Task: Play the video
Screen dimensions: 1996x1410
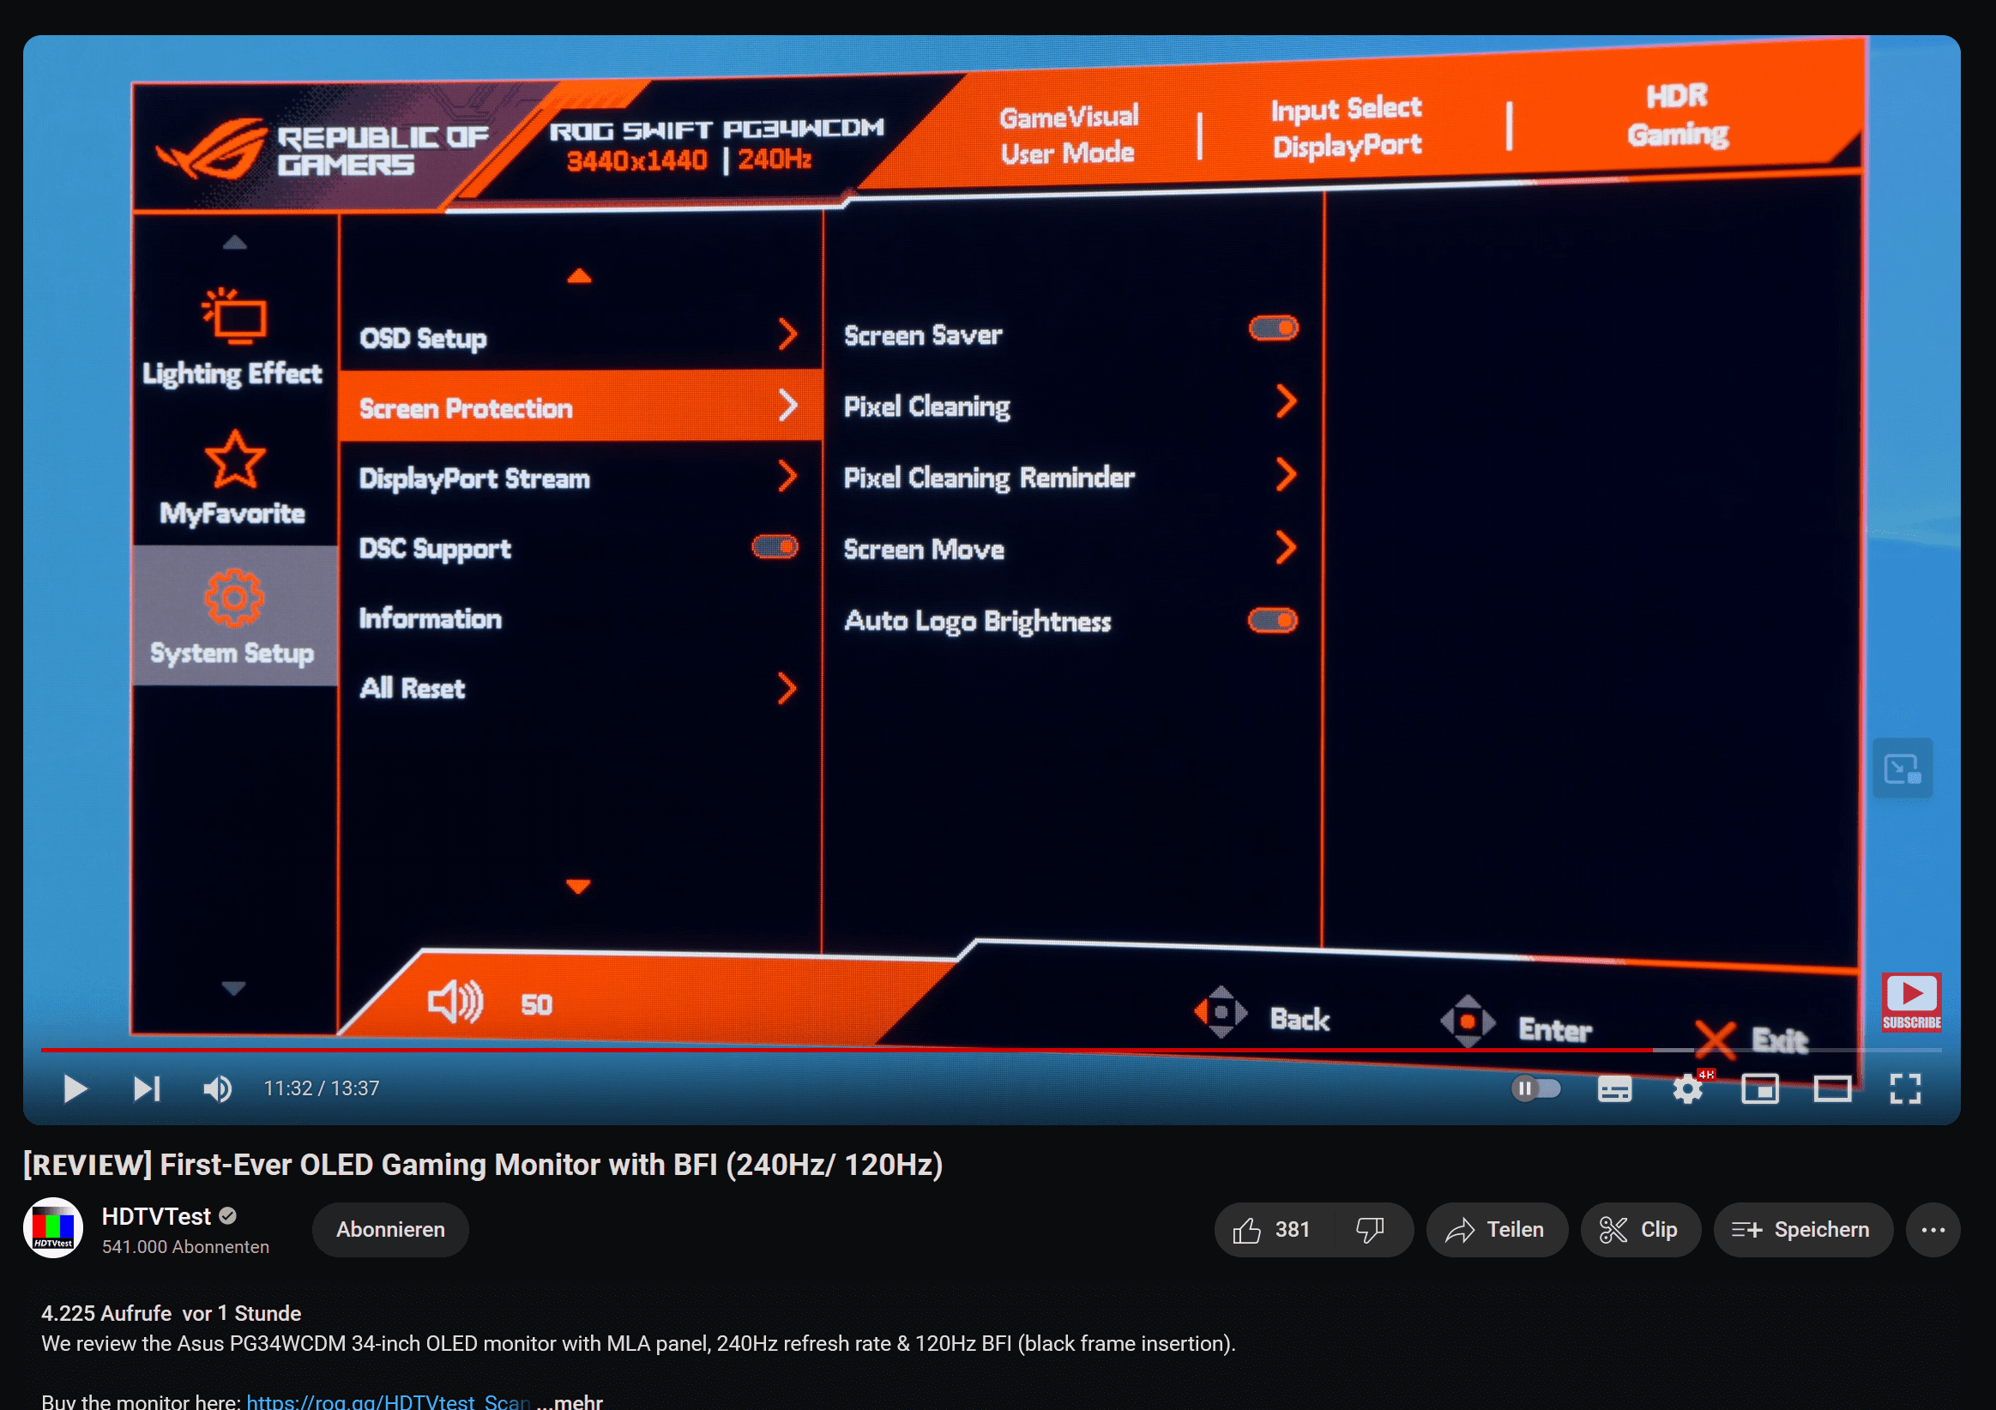Action: [x=75, y=1088]
